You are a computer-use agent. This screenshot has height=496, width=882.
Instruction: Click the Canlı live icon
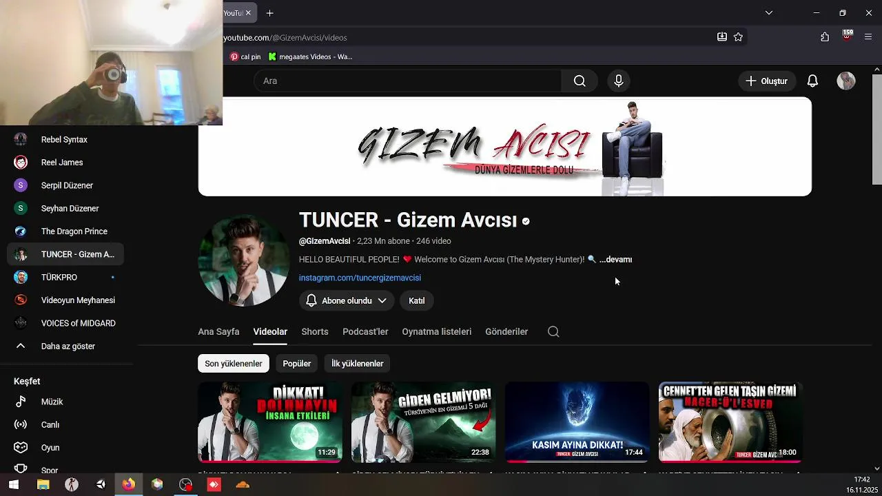(21, 424)
